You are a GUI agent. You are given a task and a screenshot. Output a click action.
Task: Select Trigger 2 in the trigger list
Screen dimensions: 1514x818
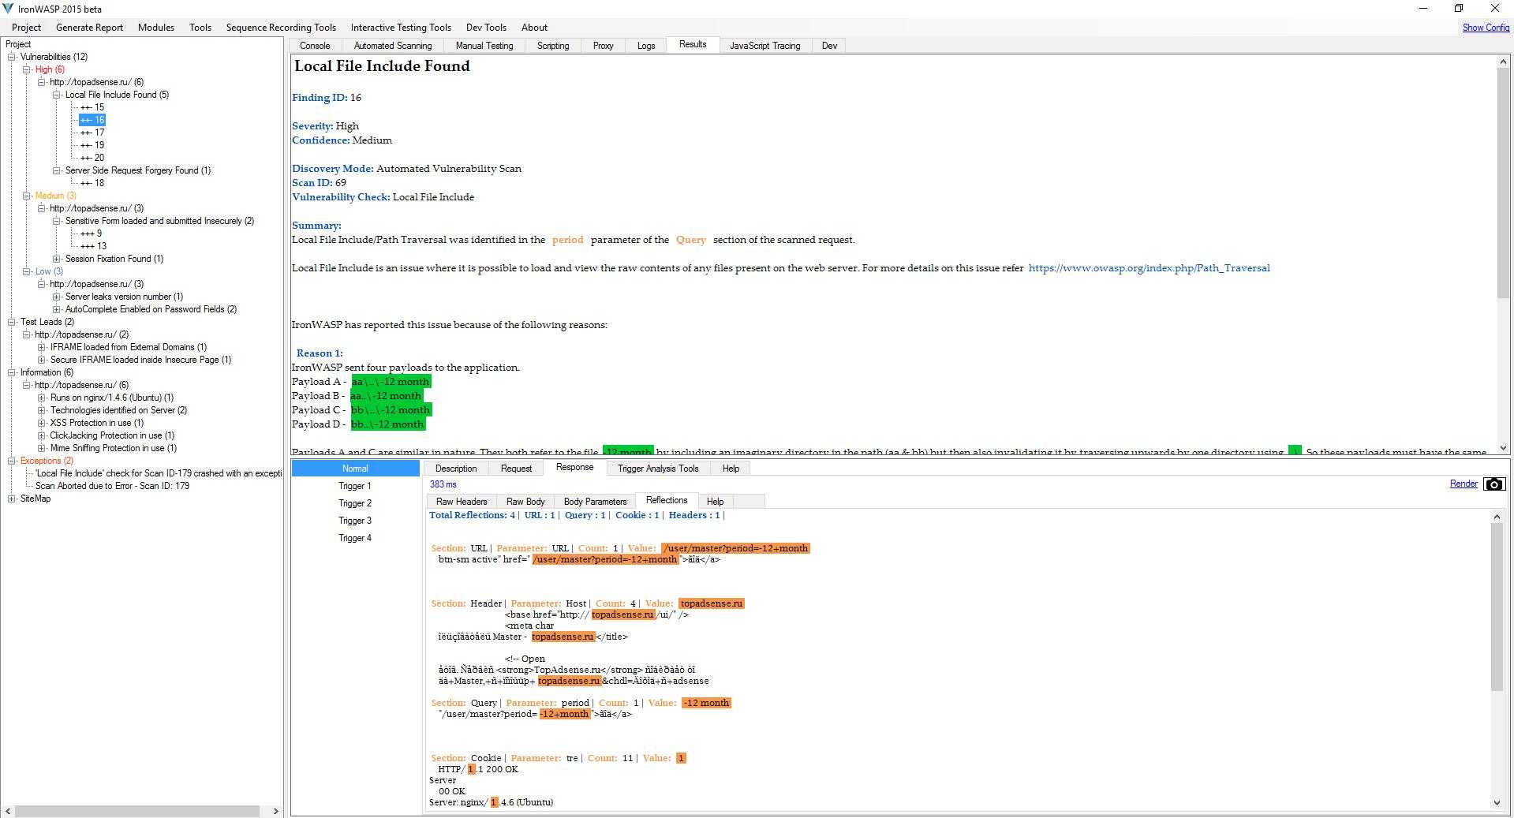coord(354,503)
